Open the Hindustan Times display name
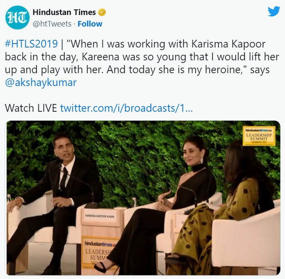The width and height of the screenshot is (285, 279). click(64, 12)
